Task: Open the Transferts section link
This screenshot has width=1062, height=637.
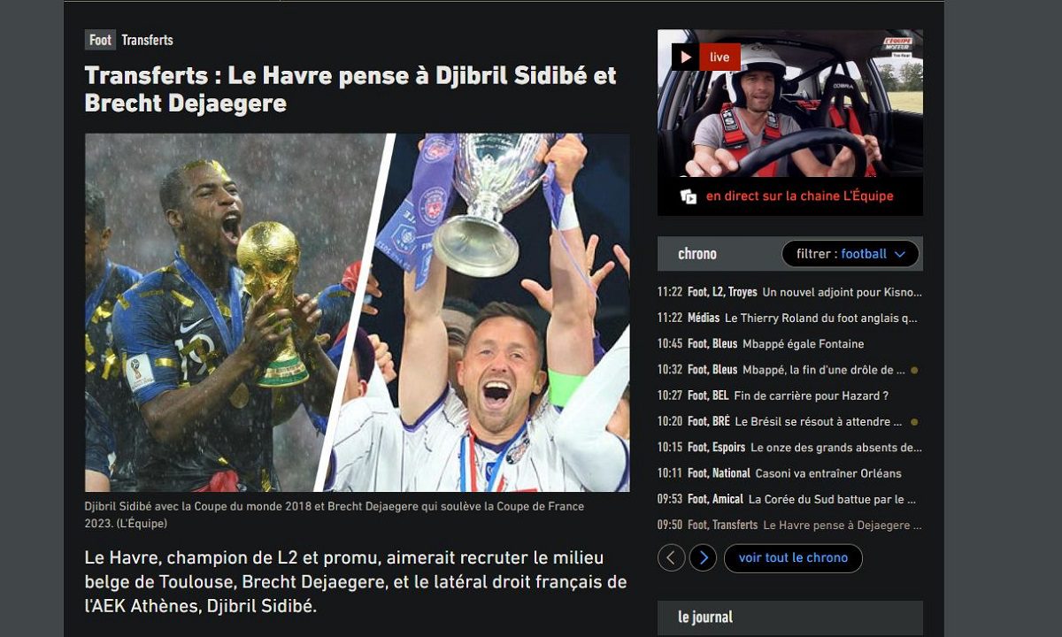Action: point(147,40)
